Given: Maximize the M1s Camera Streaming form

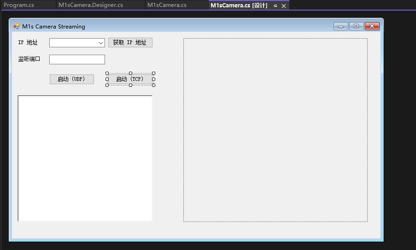Looking at the screenshot, I should [x=356, y=26].
